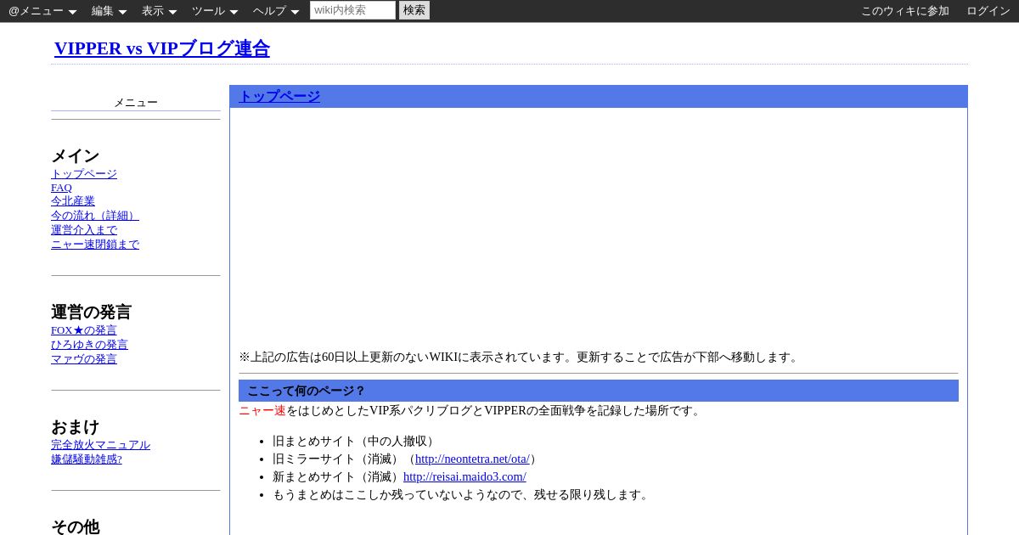Click ログイン in the top bar
The height and width of the screenshot is (535, 1019).
[x=988, y=11]
